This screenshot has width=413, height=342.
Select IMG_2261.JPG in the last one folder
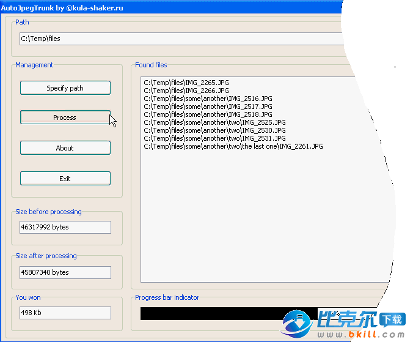[x=233, y=146]
